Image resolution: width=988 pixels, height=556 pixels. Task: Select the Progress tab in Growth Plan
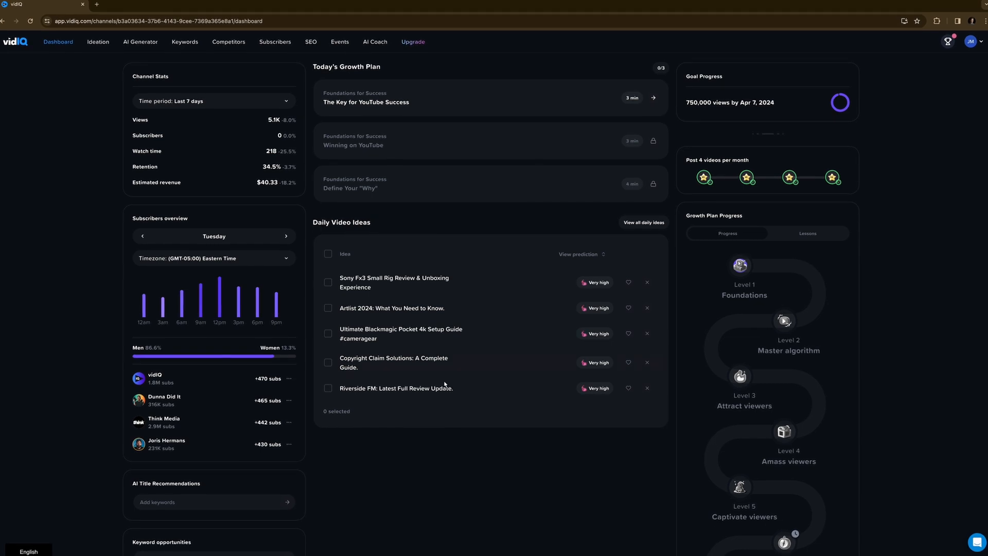click(x=728, y=234)
